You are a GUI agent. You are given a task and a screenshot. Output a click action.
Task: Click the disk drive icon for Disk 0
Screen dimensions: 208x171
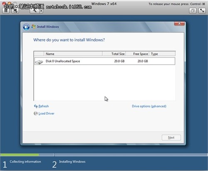(x=39, y=62)
